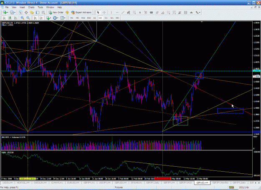Screen dimensions: 261x190
Task: Show the Navigator panel
Action: coord(32,12)
